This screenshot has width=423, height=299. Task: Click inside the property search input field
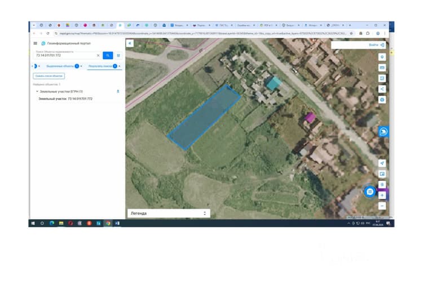(x=65, y=56)
